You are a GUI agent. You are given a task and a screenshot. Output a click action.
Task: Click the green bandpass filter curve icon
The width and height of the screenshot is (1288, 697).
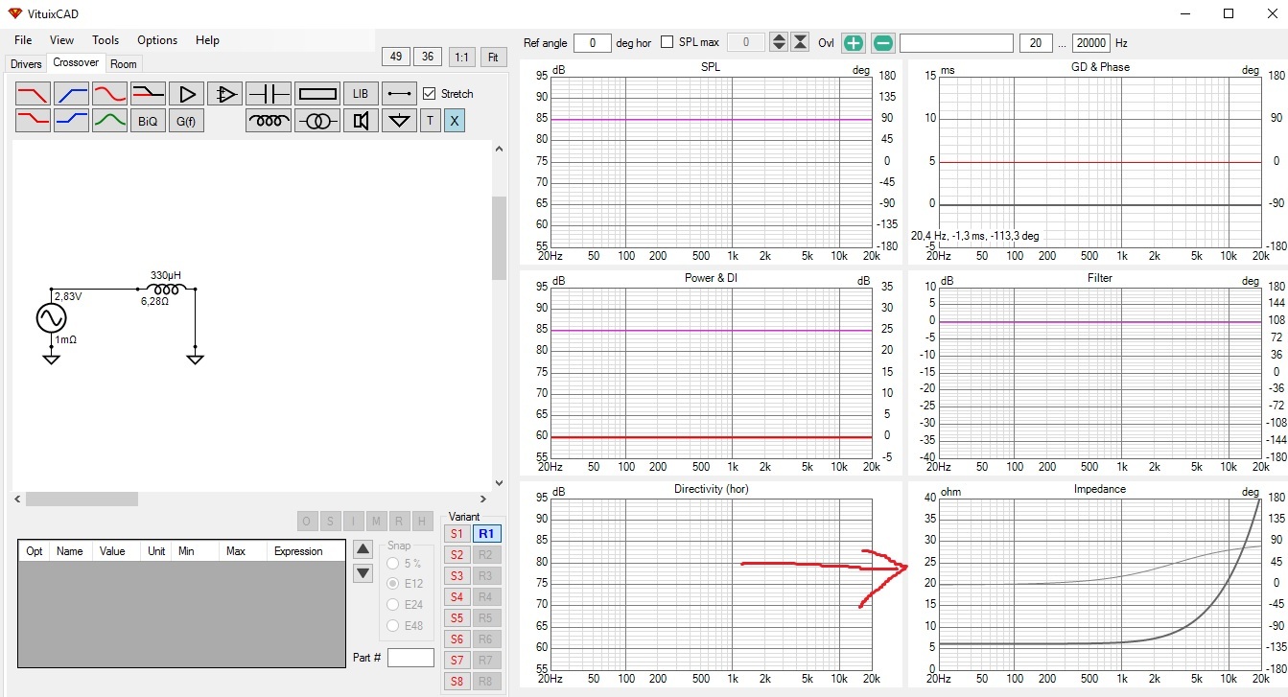(x=109, y=121)
